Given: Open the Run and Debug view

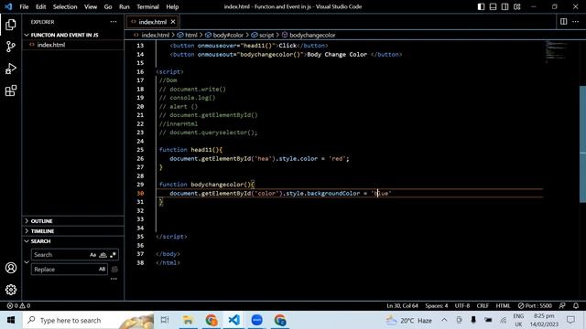Looking at the screenshot, I should tap(11, 69).
